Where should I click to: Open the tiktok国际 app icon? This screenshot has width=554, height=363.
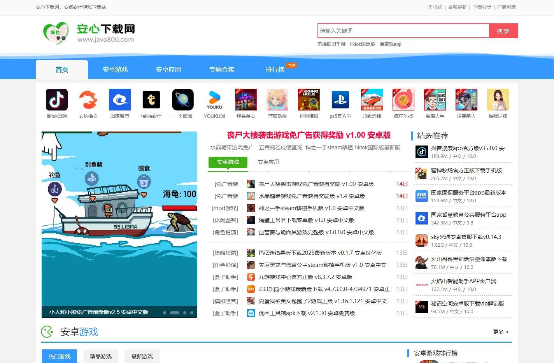pyautogui.click(x=57, y=100)
